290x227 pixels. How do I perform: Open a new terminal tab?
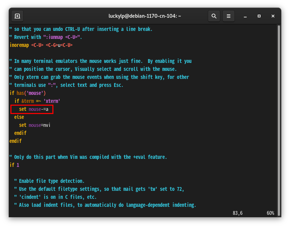pos(17,16)
